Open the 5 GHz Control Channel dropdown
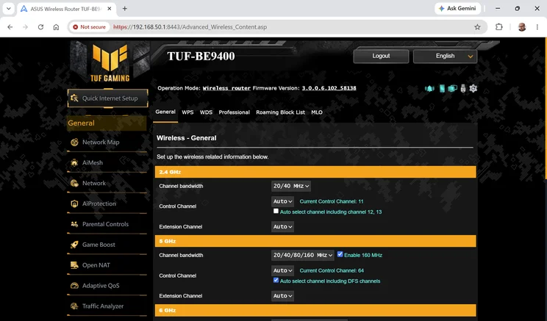Image resolution: width=547 pixels, height=321 pixels. coord(282,270)
